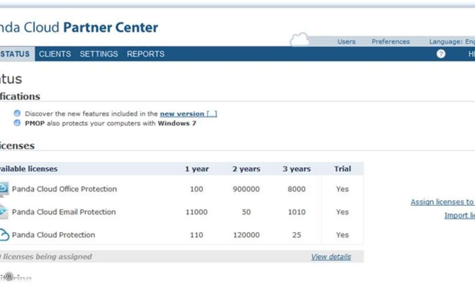This screenshot has width=475, height=285.
Task: Follow the 'new version [...]' link
Action: click(188, 114)
